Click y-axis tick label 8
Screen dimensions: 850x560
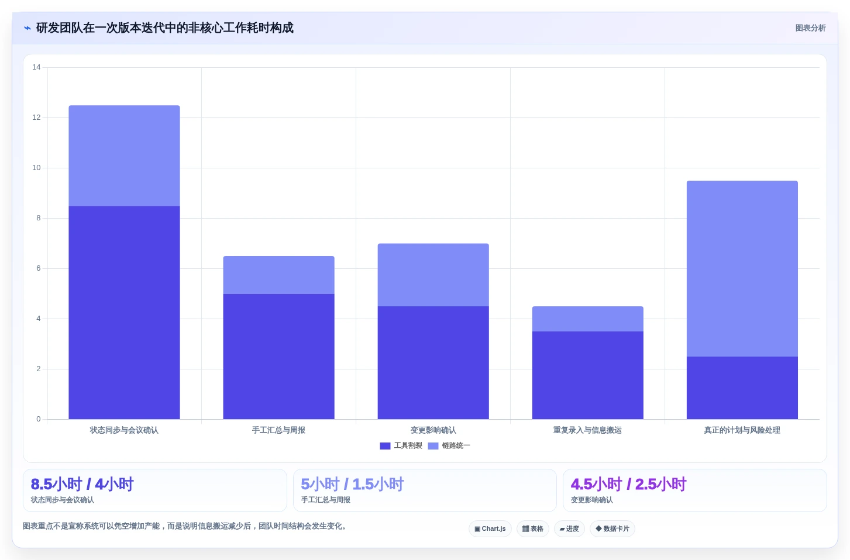(39, 218)
